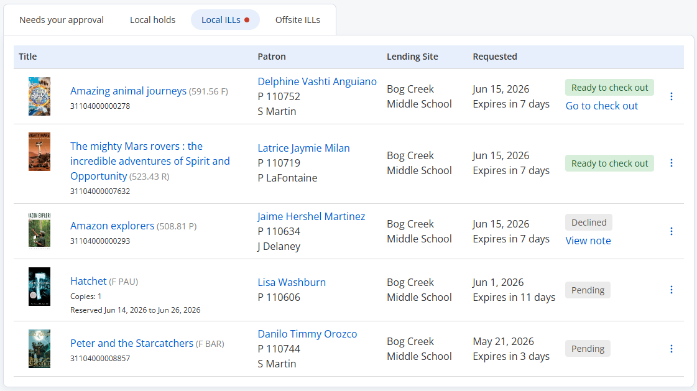
Task: View patron Danilo Timmy Orozco
Action: click(x=307, y=334)
